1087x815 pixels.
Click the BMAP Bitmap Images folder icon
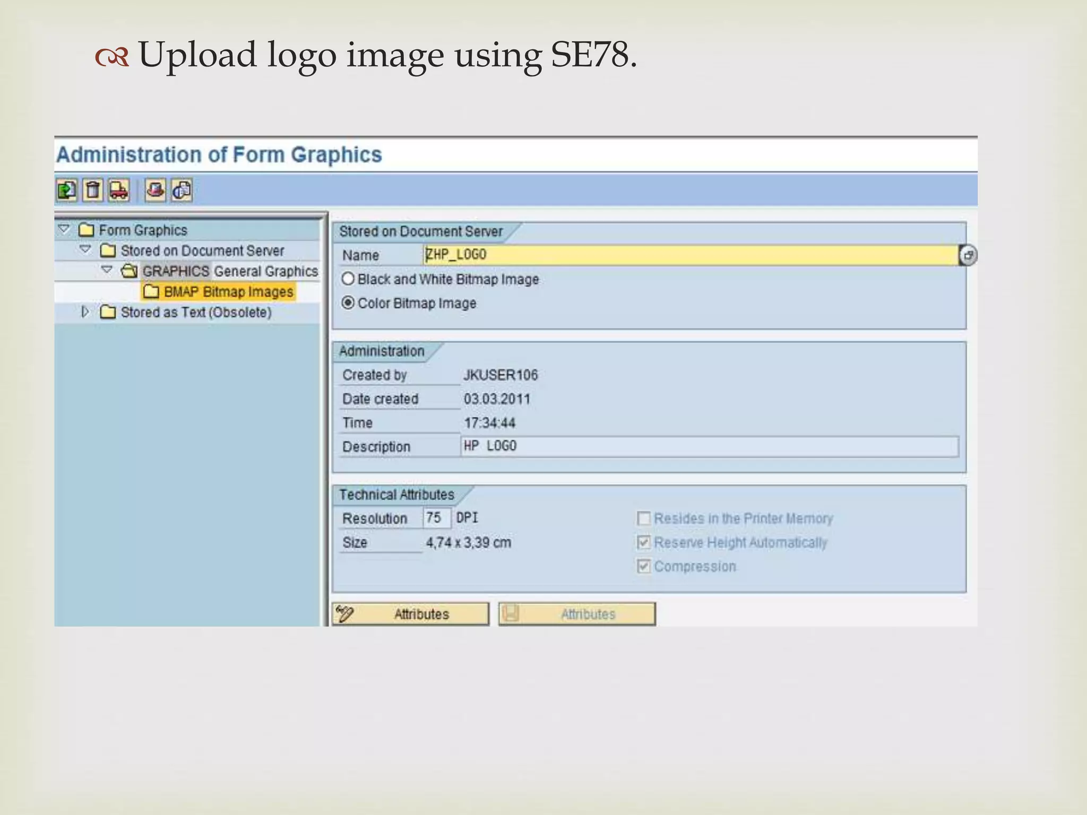click(151, 292)
